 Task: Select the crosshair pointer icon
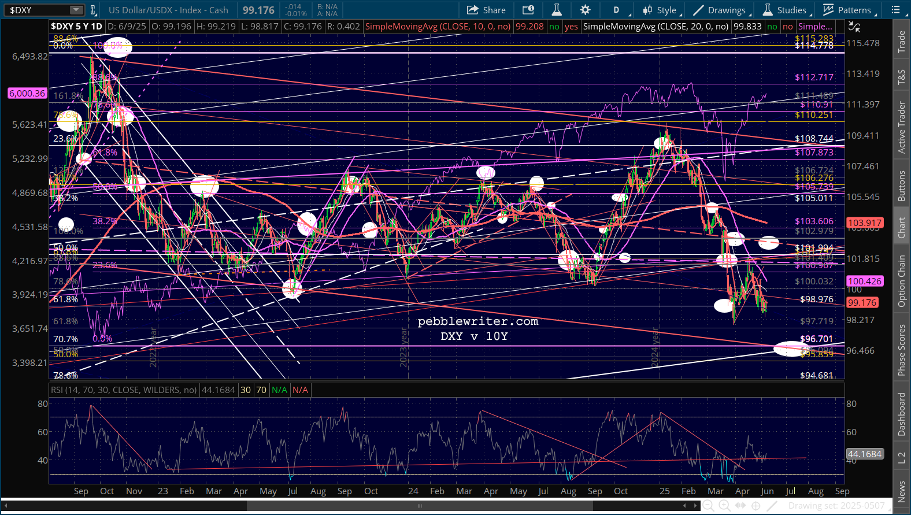(x=756, y=506)
